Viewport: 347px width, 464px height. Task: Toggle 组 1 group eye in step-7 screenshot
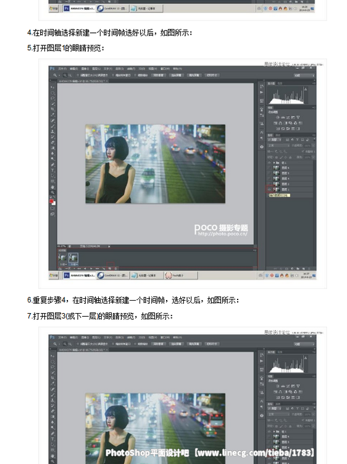coord(269,431)
